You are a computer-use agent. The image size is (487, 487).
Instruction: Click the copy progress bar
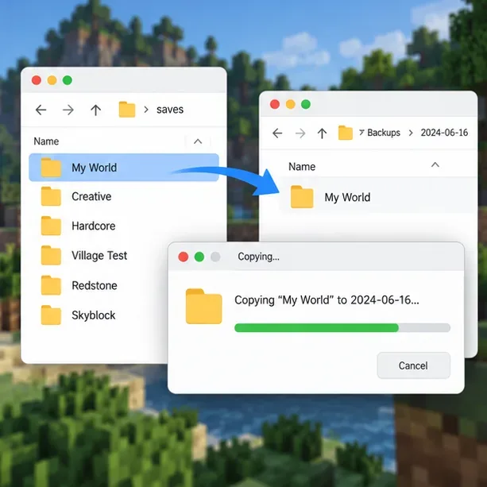click(342, 327)
